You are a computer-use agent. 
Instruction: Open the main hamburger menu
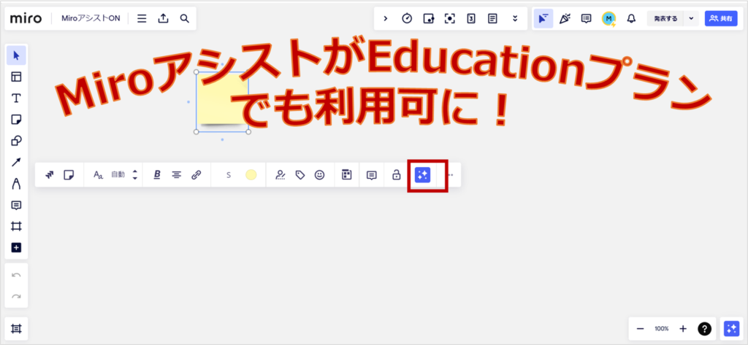click(x=142, y=18)
